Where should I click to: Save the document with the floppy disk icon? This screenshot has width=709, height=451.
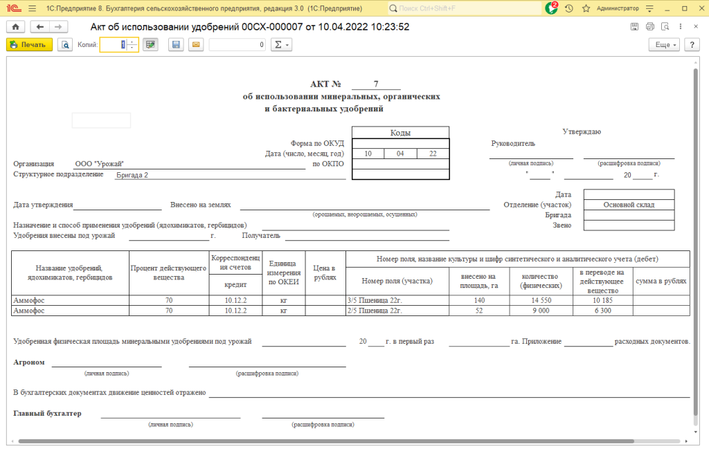pos(176,45)
